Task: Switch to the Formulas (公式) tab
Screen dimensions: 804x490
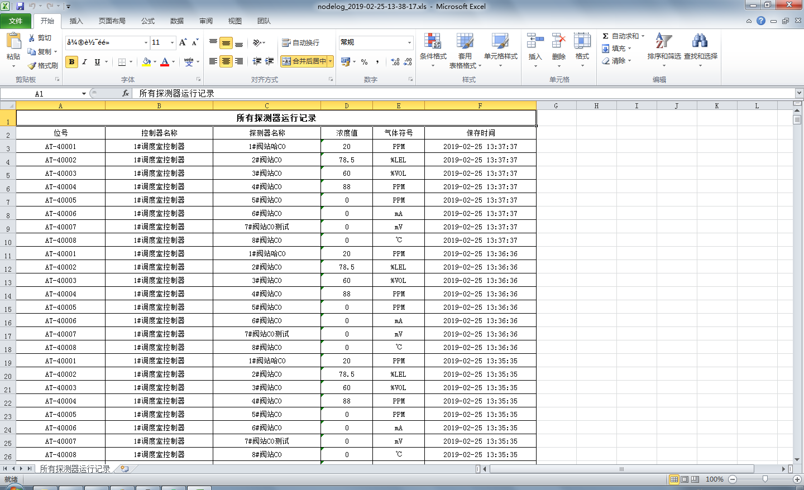Action: [148, 21]
